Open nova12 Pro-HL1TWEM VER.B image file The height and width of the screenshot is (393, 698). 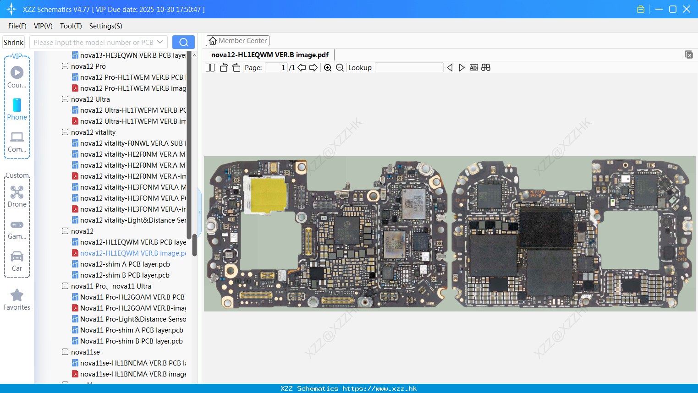pos(129,88)
